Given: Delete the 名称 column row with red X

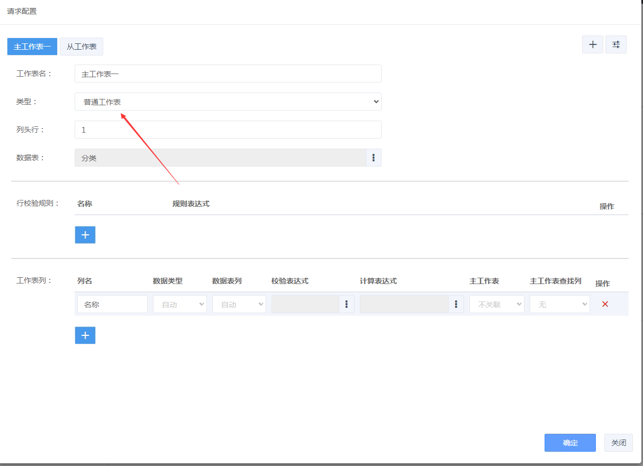Looking at the screenshot, I should (605, 304).
